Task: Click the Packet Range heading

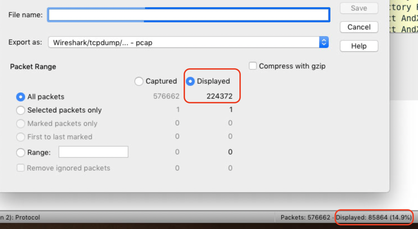Action: 33,67
